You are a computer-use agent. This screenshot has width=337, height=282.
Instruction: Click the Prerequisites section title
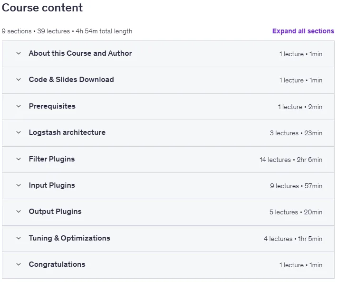[52, 106]
